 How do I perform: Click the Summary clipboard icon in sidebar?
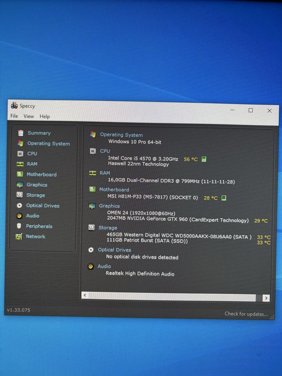[21, 133]
